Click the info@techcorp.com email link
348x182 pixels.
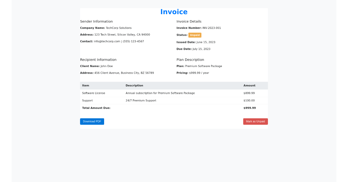point(107,41)
